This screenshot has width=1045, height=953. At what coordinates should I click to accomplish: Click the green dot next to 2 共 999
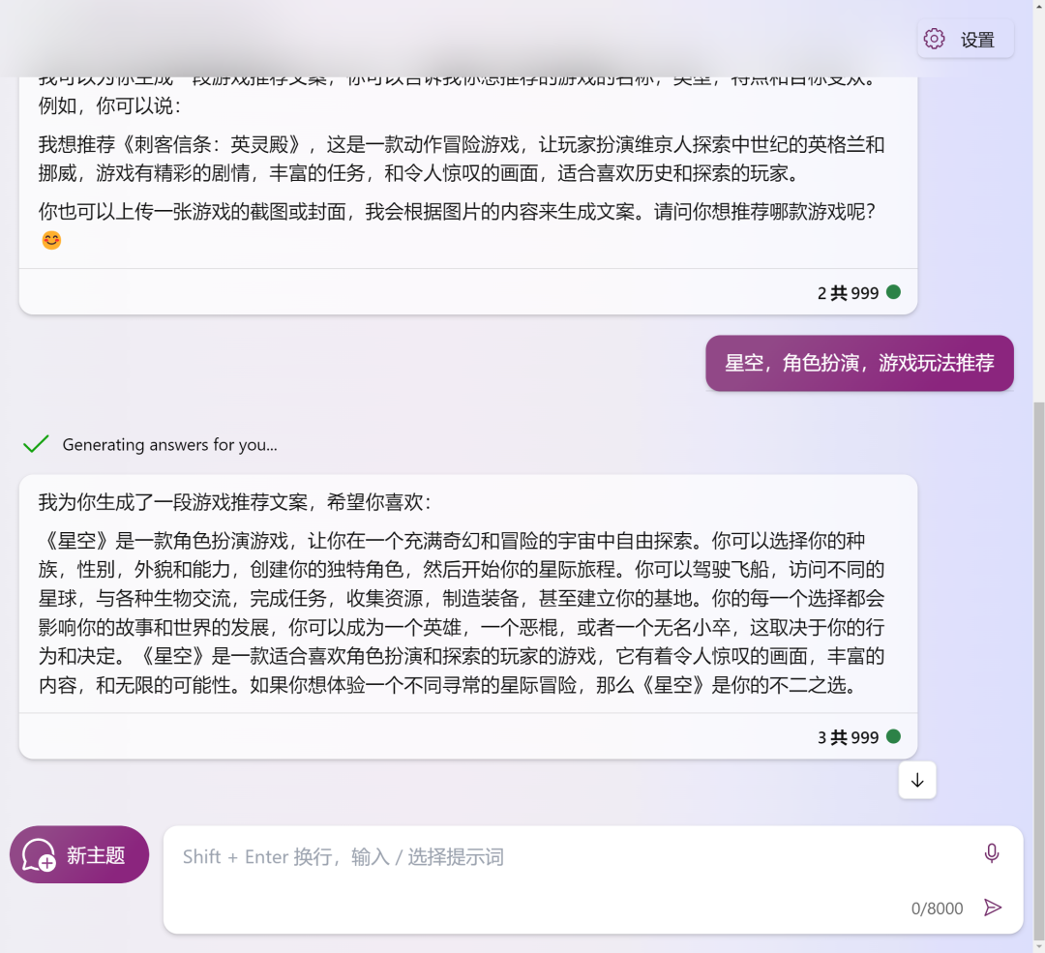(x=894, y=292)
